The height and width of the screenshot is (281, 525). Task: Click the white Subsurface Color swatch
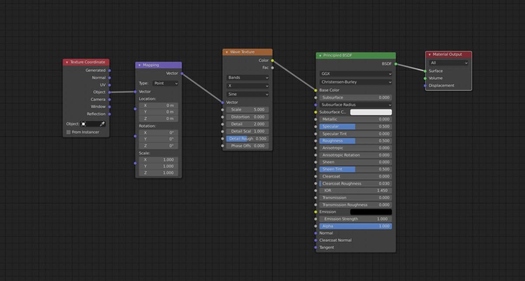(371, 112)
